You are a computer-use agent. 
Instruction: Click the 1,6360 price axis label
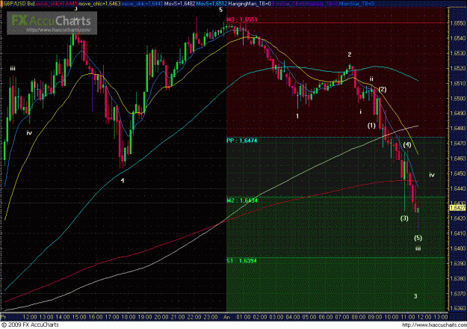click(458, 309)
